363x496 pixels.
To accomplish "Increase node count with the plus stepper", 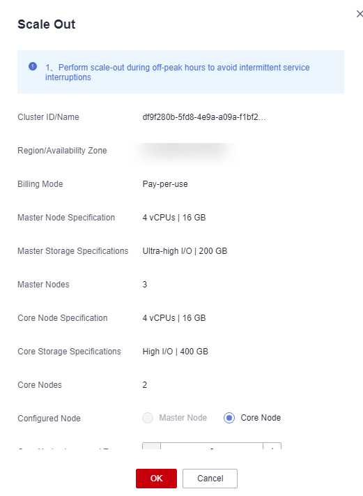I will pyautogui.click(x=272, y=446).
